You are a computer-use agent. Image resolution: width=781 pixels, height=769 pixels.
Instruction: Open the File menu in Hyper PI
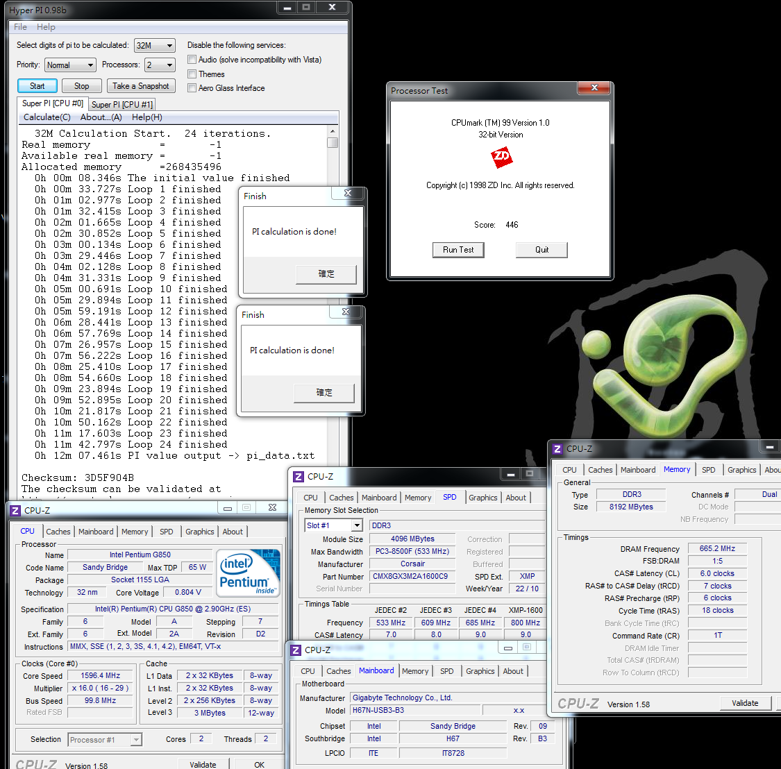20,27
